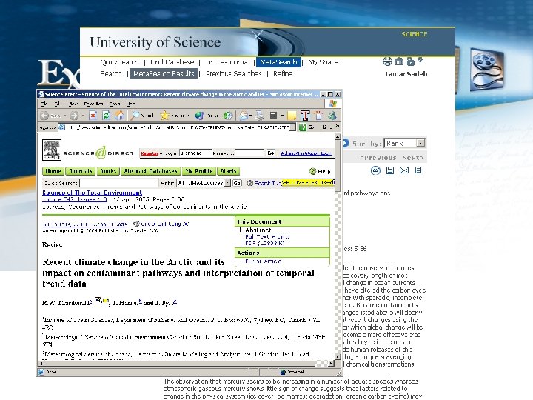
Task: Click the film reel icon on right
Action: tap(486, 70)
